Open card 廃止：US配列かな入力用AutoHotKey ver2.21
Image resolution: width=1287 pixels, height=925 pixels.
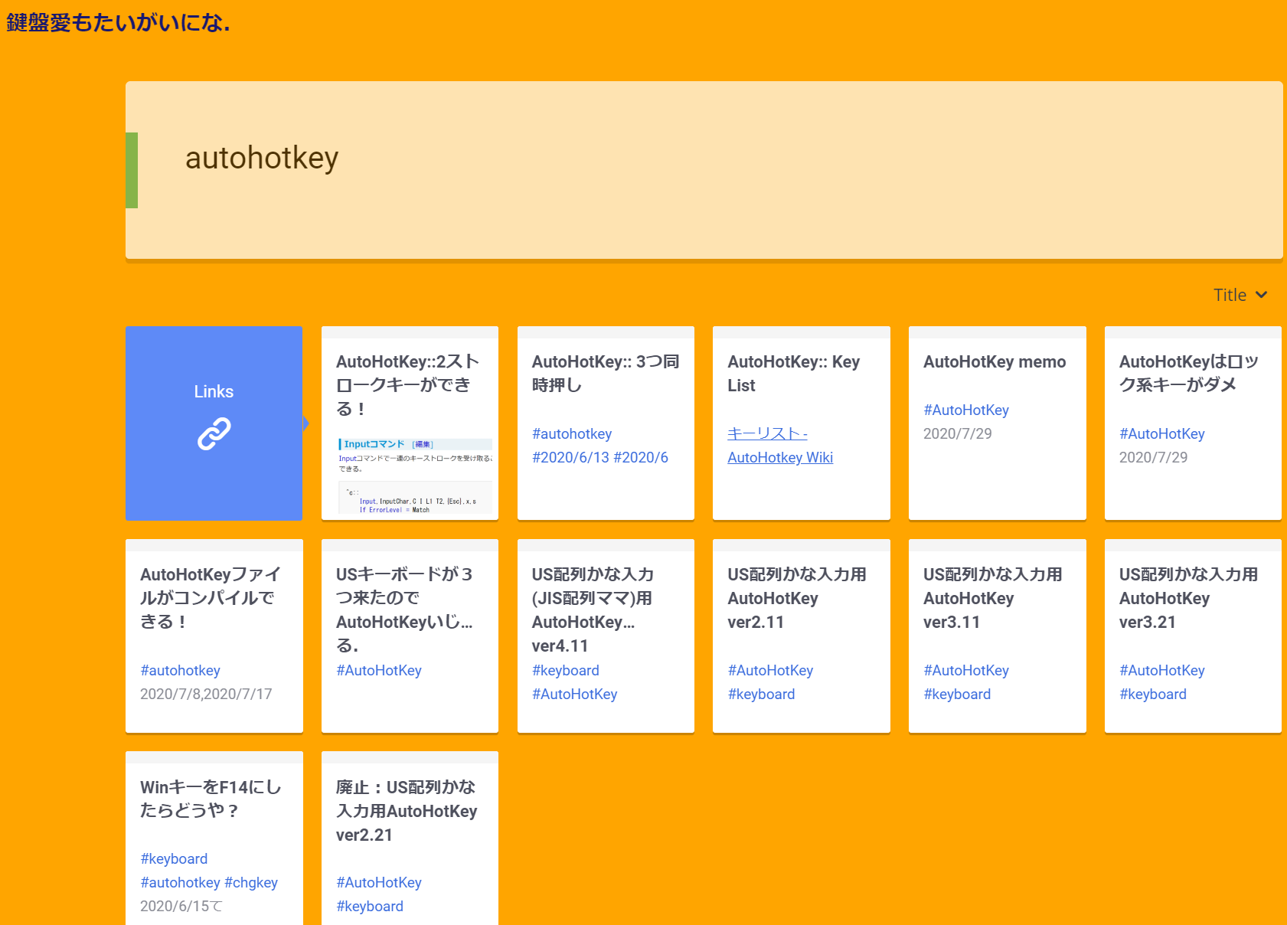[410, 838]
